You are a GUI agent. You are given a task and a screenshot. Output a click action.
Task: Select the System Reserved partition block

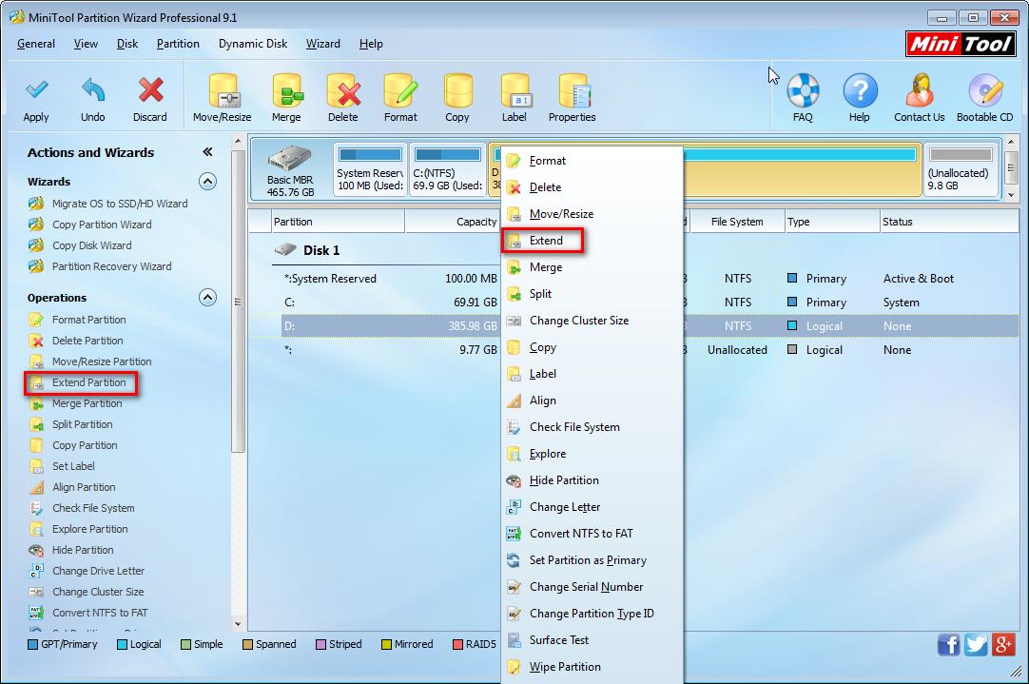coord(370,169)
